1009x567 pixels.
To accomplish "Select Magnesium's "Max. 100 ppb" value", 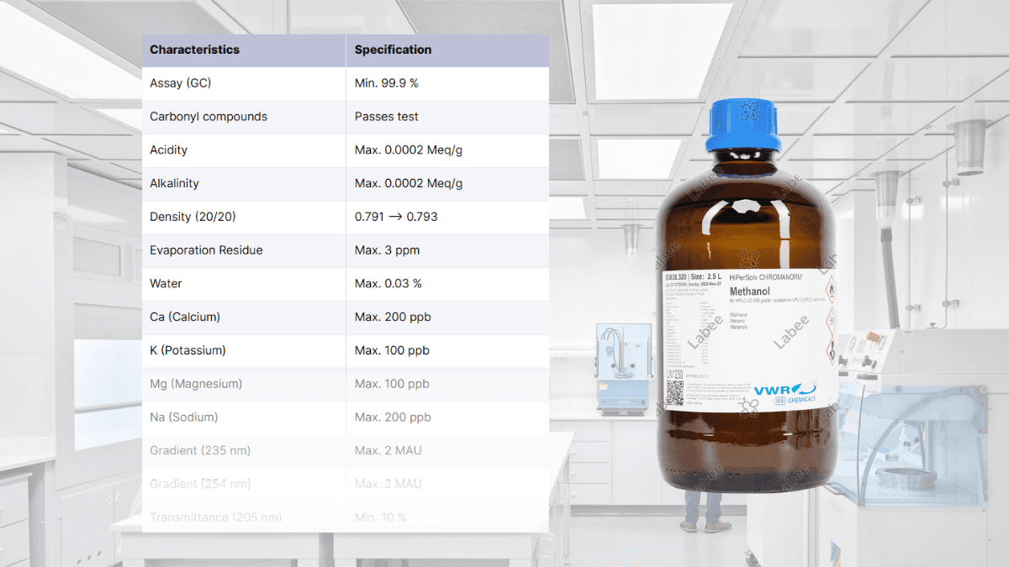I will [x=392, y=384].
